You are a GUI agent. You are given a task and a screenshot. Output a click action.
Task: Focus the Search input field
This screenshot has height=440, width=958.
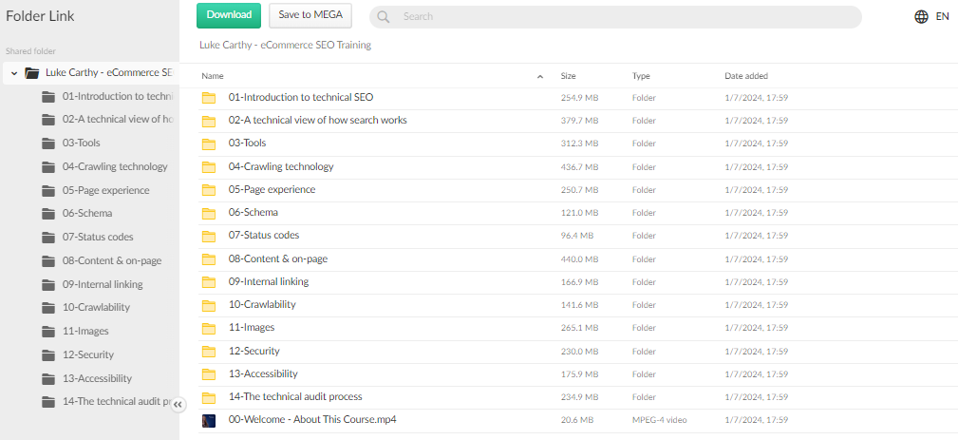click(x=615, y=16)
